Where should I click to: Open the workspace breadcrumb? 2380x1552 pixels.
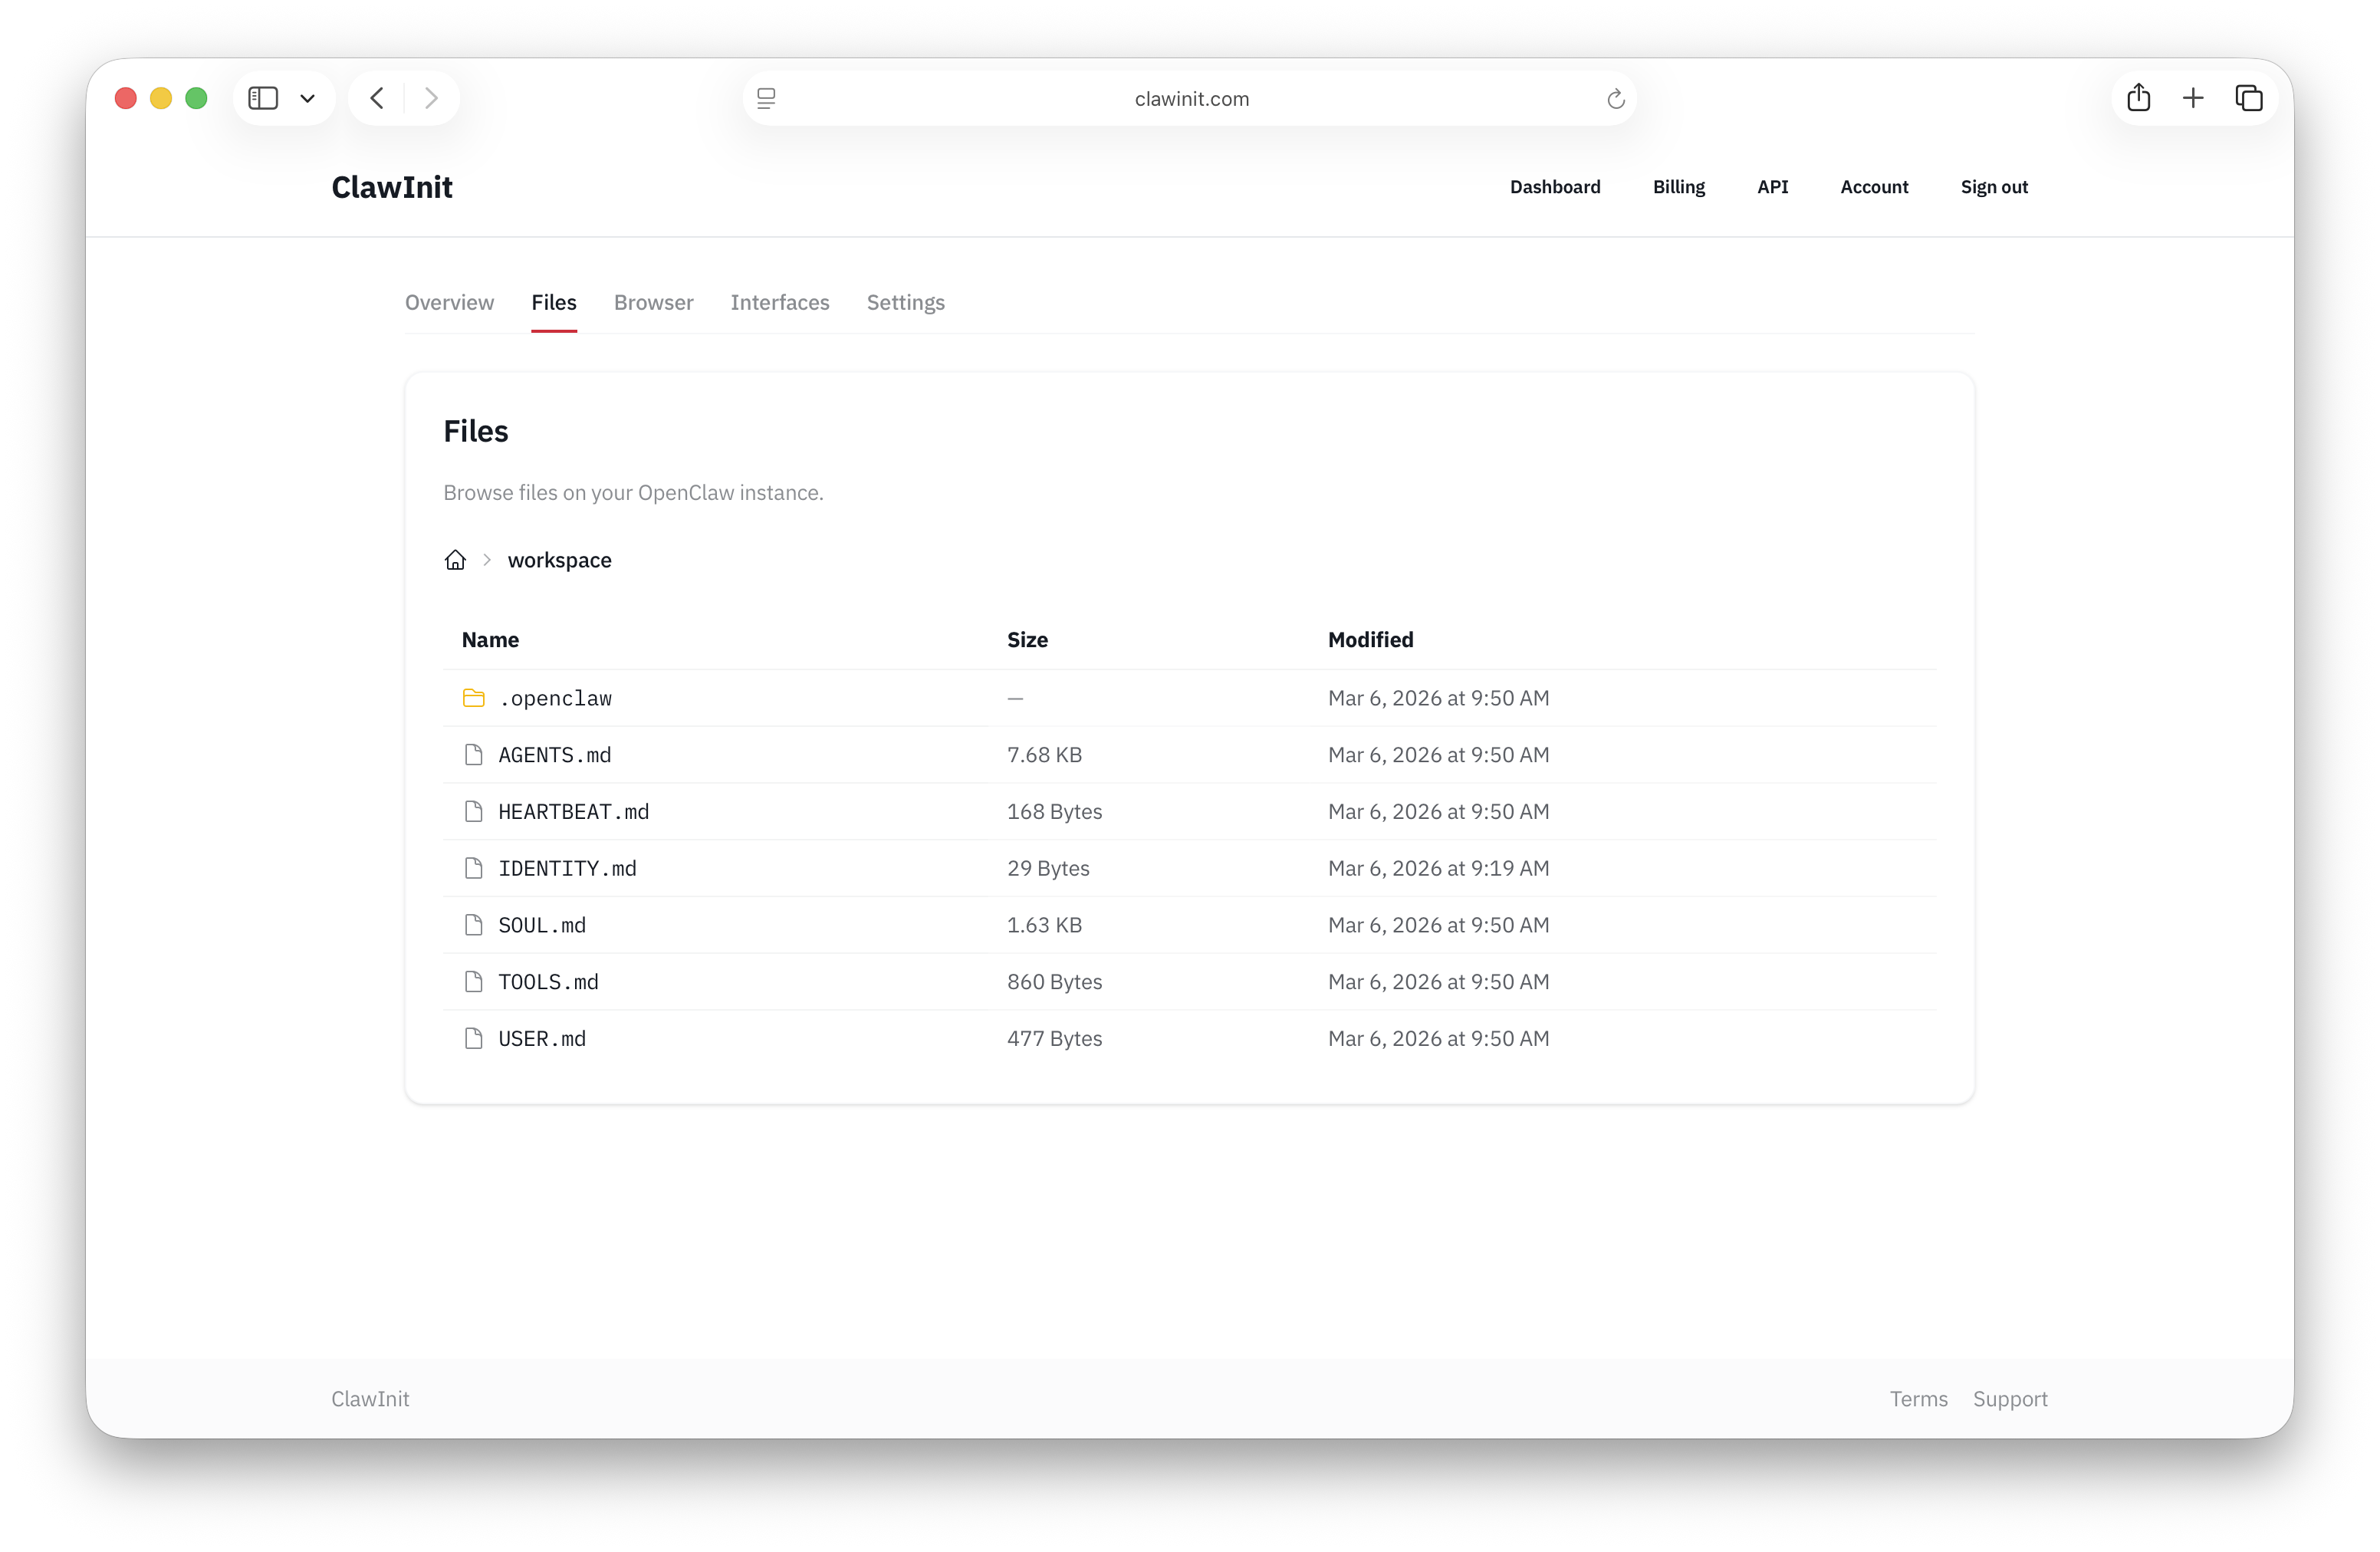click(x=559, y=560)
